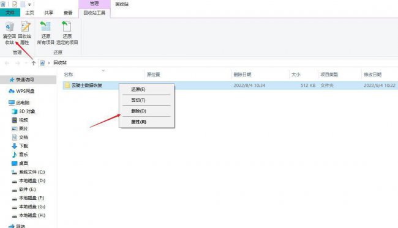Click the system drive C: icon

15,172
